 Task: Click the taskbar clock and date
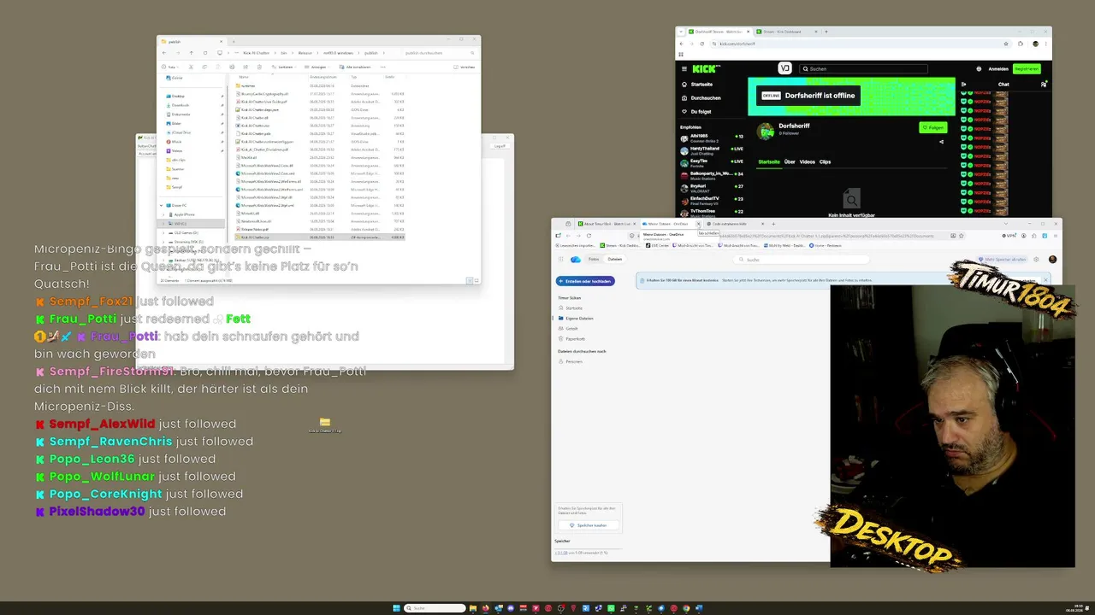tap(1075, 608)
